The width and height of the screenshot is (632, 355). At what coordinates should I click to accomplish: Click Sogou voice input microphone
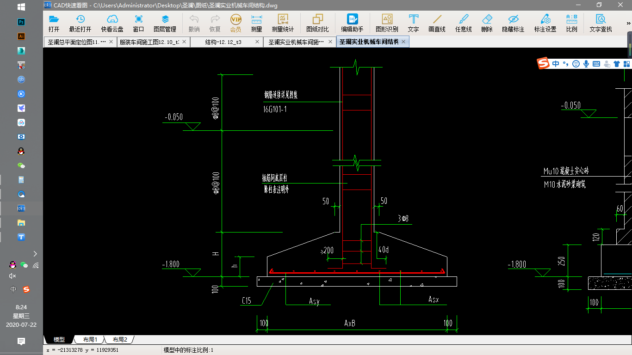point(586,64)
